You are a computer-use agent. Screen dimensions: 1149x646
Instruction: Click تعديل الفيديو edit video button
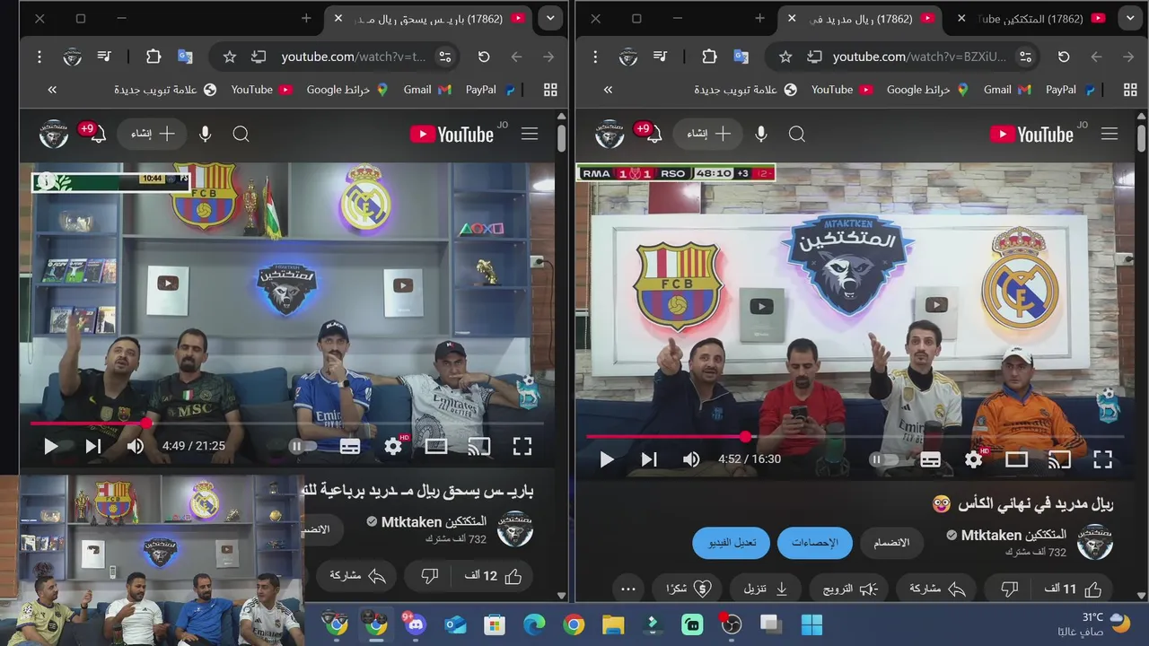pyautogui.click(x=732, y=543)
